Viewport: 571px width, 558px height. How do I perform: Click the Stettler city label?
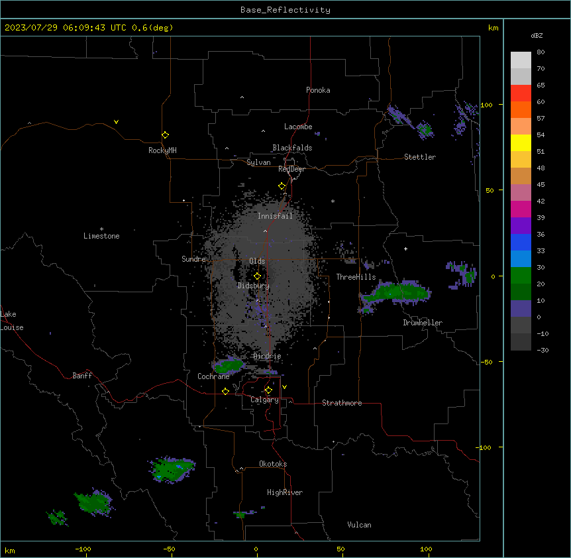[420, 157]
